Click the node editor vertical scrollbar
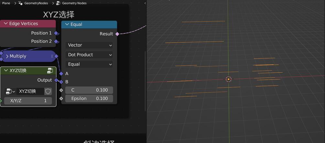 pyautogui.click(x=145, y=81)
